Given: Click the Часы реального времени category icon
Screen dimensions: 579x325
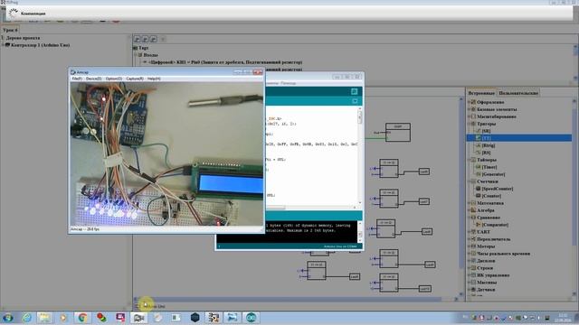Looking at the screenshot, I should [473, 254].
